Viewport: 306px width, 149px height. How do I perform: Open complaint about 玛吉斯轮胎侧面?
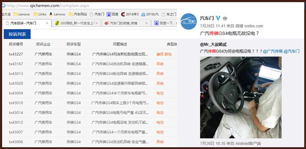(x=120, y=54)
